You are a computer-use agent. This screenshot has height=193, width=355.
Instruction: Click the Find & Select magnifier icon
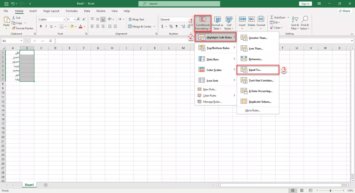click(305, 19)
